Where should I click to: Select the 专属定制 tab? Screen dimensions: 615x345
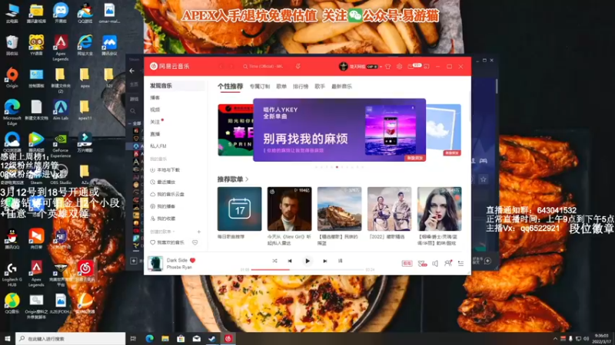[260, 87]
